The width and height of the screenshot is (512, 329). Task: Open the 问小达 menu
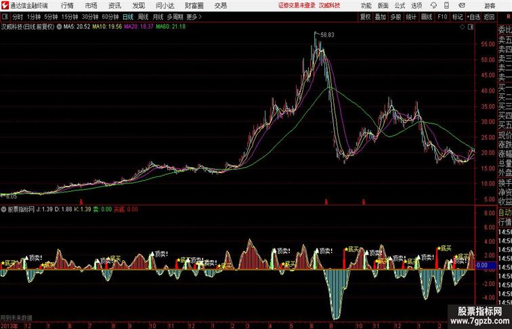tap(165, 5)
